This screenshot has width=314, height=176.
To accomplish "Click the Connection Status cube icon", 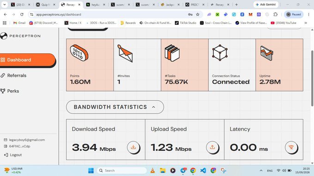I will click(x=220, y=53).
